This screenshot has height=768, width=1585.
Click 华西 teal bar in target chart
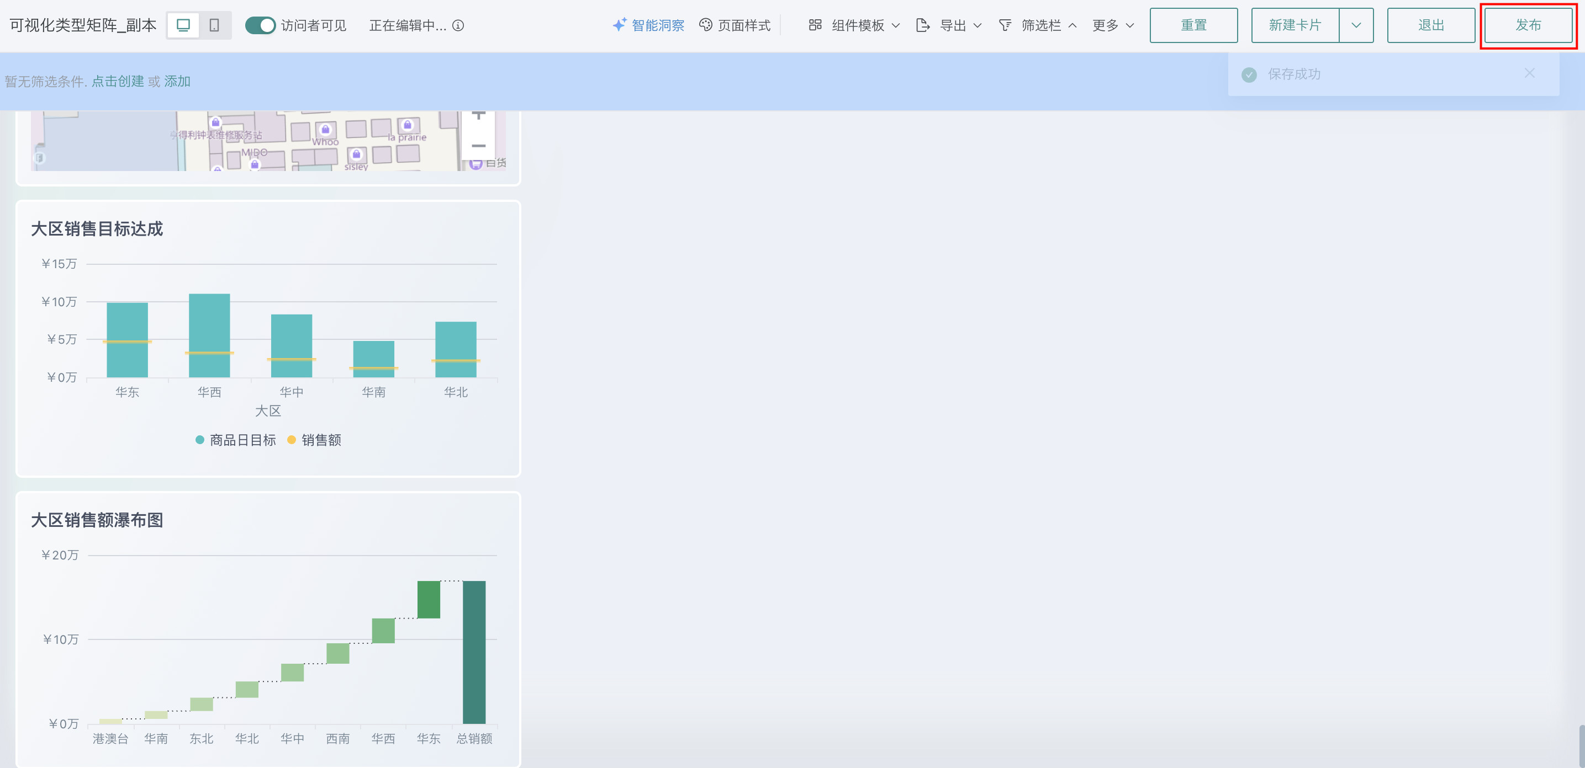coord(209,323)
